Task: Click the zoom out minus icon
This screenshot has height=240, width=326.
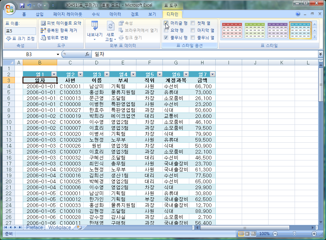Action: click(275, 234)
